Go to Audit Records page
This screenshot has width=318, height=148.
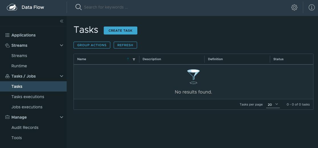click(25, 127)
